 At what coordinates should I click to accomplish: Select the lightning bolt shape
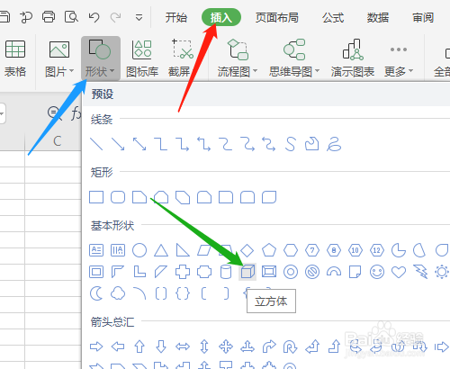[x=420, y=272]
